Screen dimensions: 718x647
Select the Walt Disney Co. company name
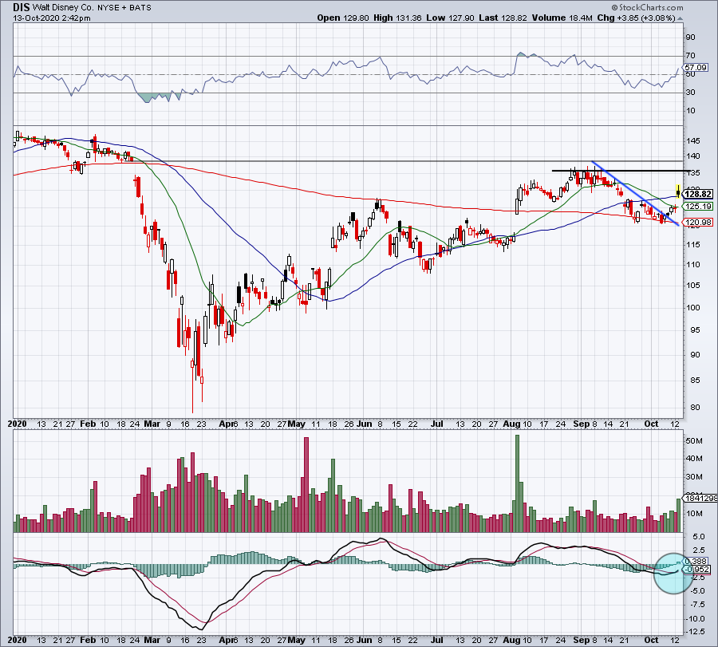click(x=63, y=8)
